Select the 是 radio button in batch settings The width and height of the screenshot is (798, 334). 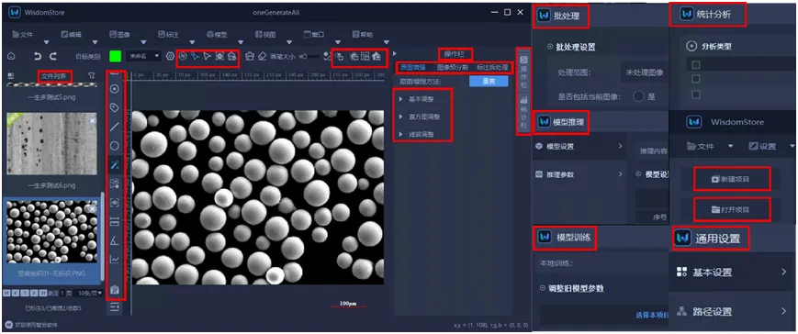point(639,96)
